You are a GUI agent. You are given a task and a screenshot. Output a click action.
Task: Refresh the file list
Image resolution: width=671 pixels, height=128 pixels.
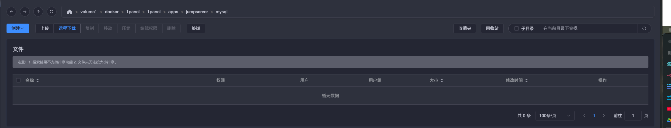51,12
